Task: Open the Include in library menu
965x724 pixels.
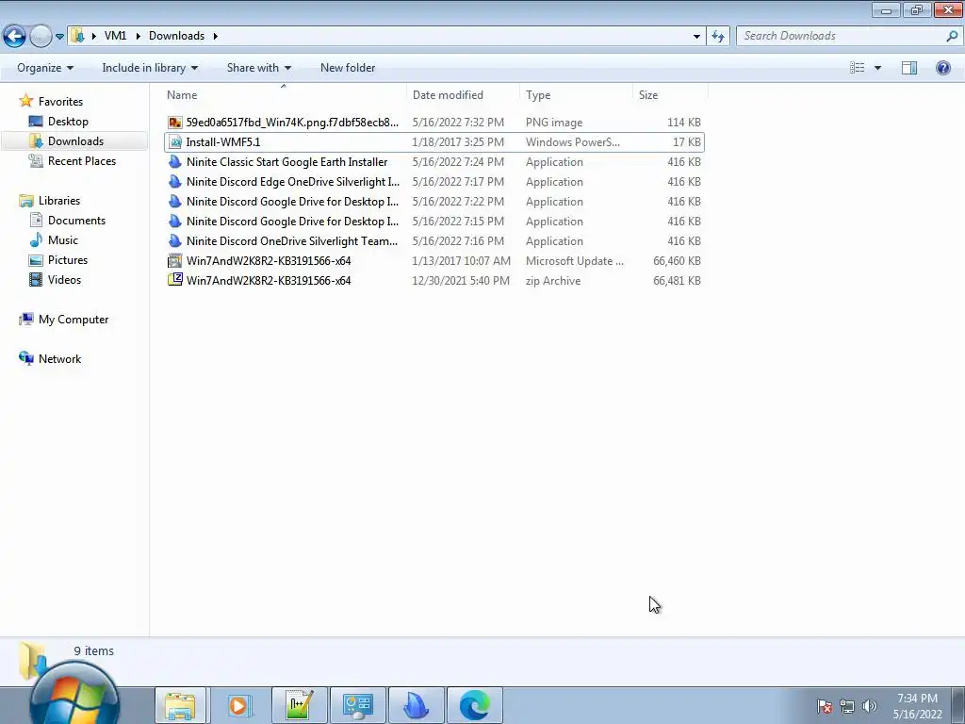Action: 150,68
